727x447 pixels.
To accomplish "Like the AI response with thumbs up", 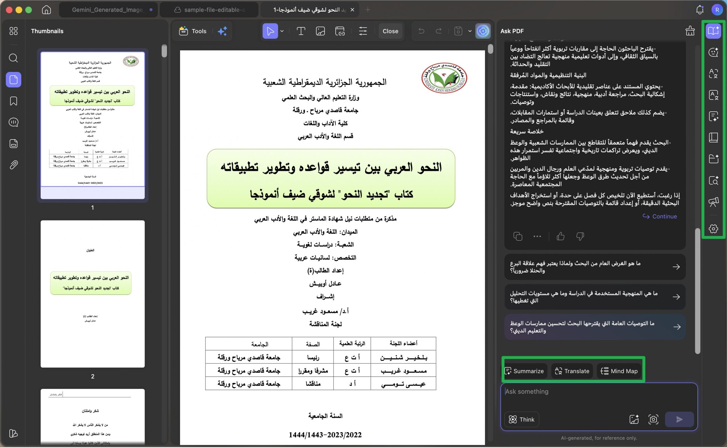I will click(560, 236).
